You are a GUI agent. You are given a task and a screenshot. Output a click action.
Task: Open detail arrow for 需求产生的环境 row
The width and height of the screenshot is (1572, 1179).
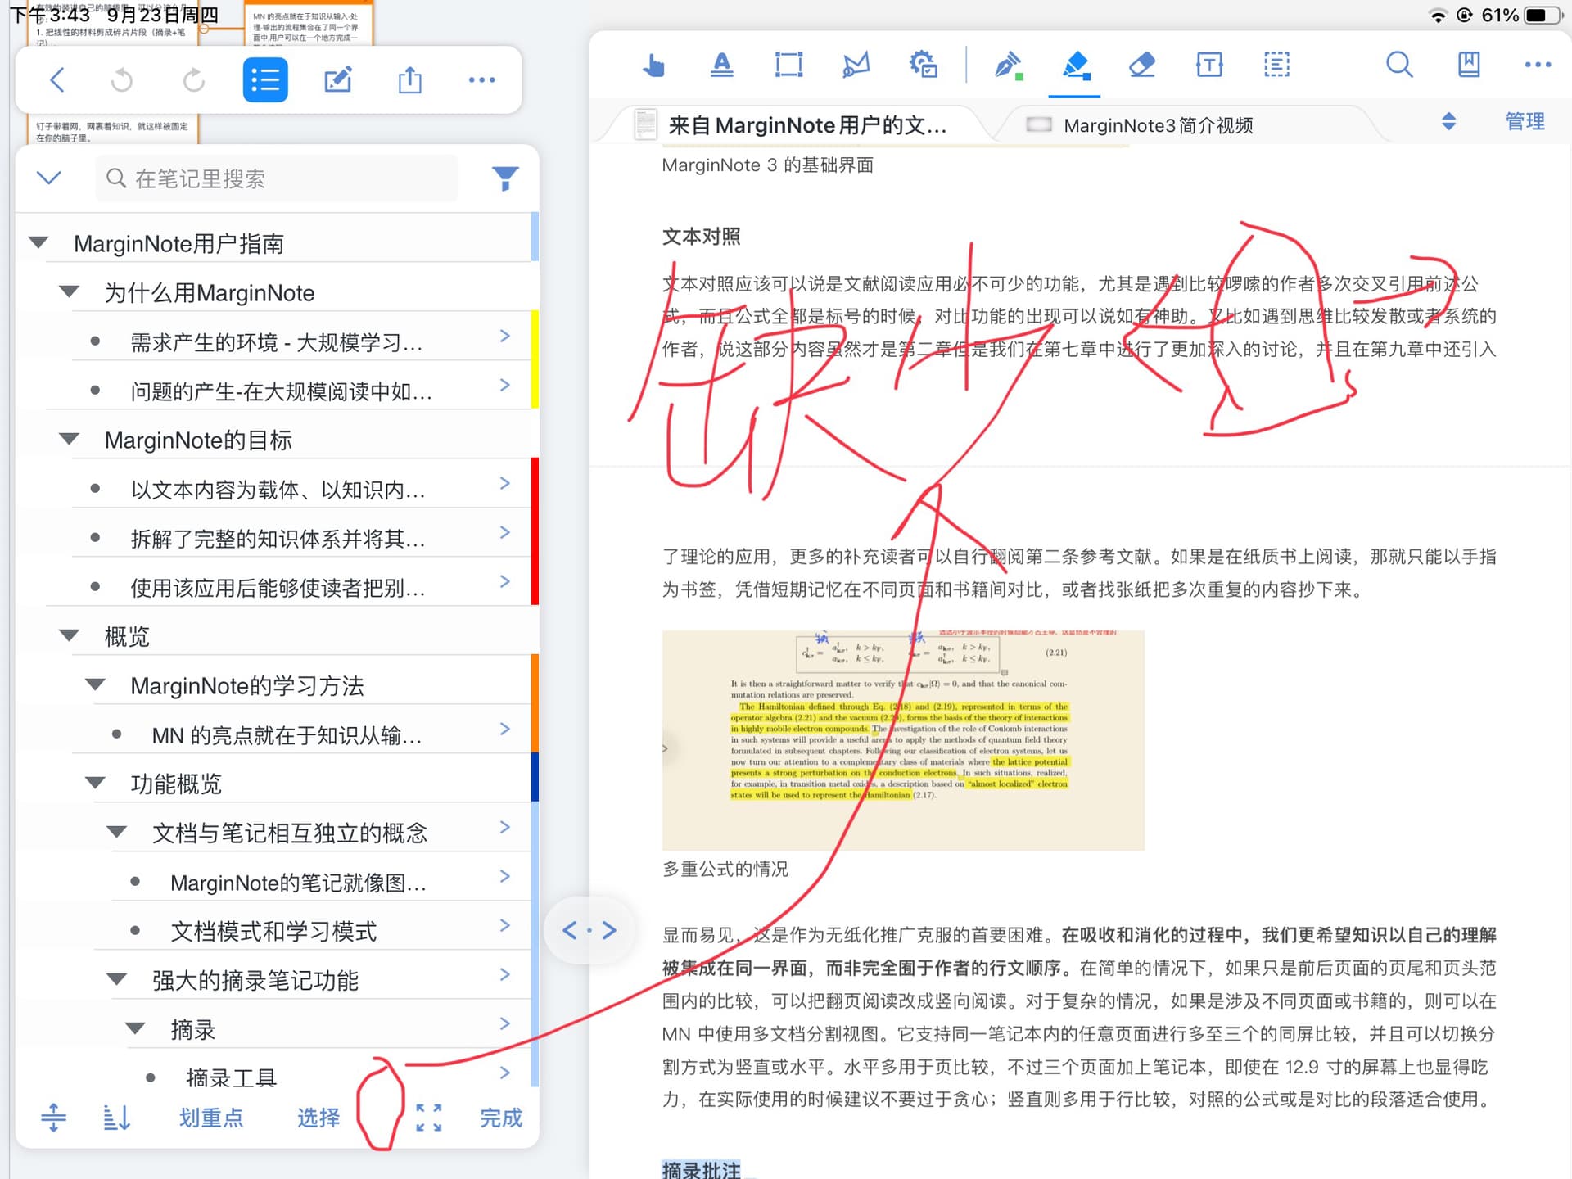tap(505, 336)
